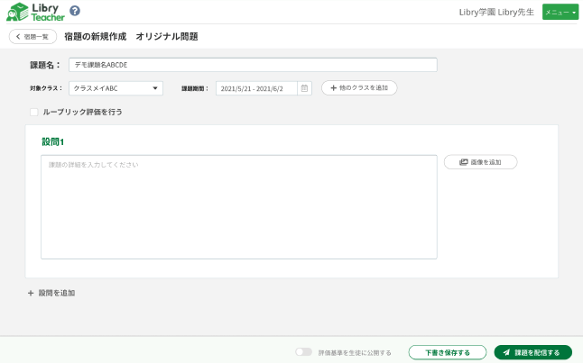Open the green メニュー dropdown
The image size is (583, 363).
coord(560,12)
